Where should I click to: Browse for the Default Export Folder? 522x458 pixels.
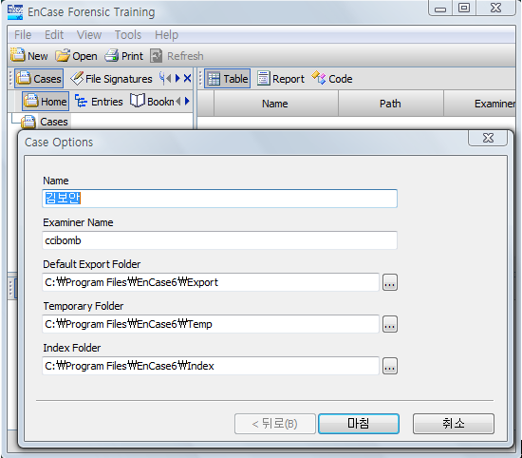tap(390, 282)
